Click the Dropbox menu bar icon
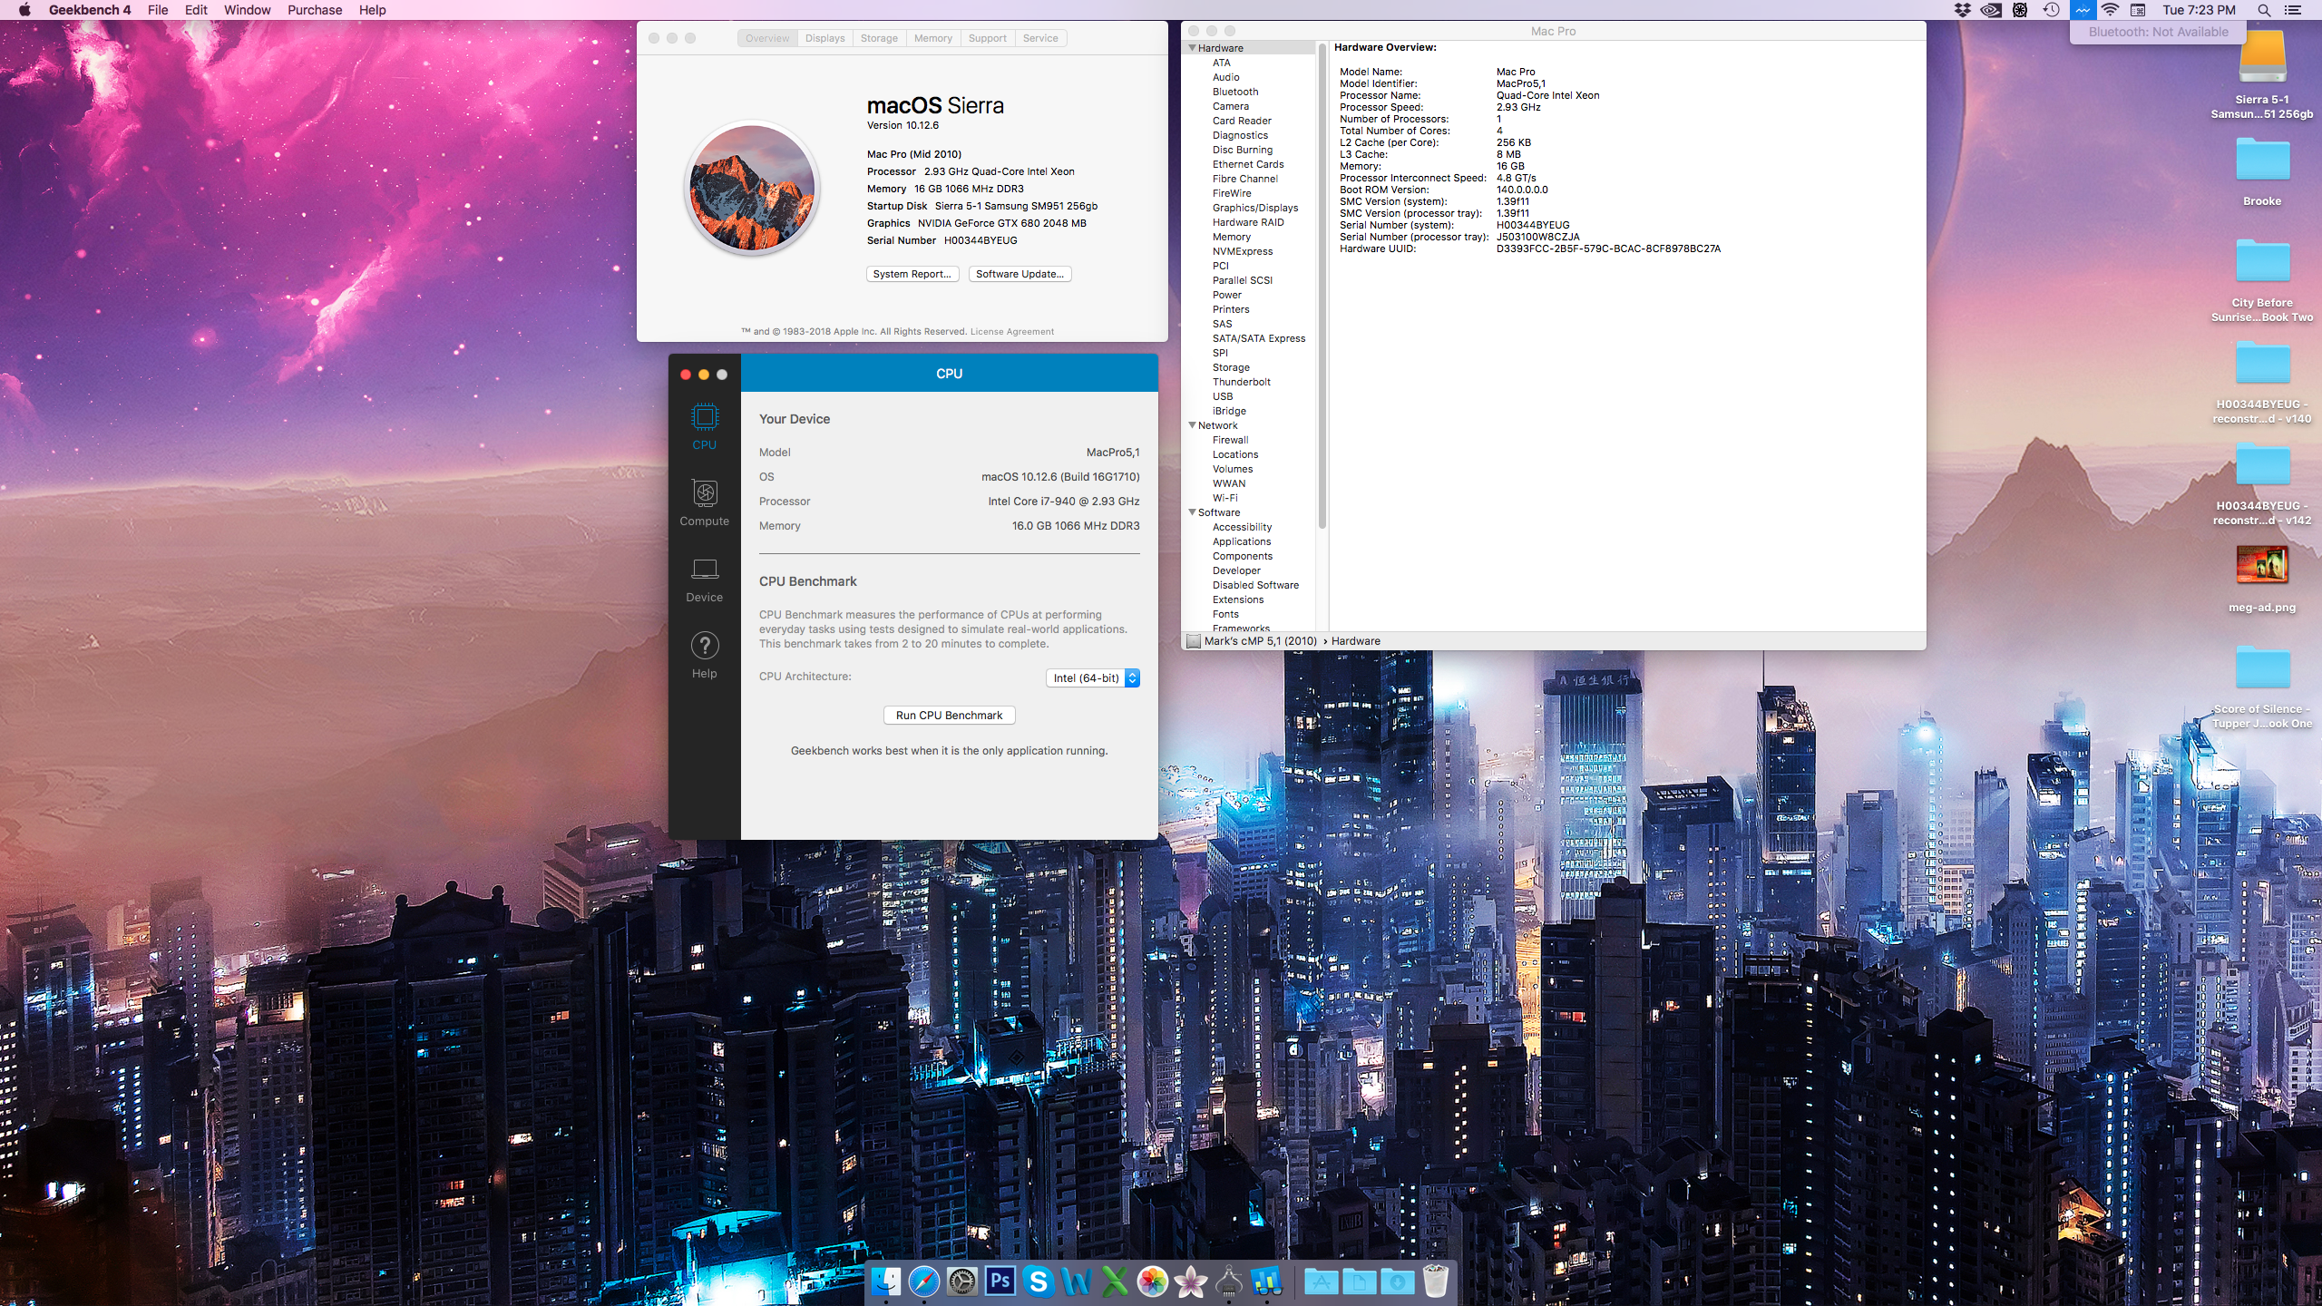The width and height of the screenshot is (2322, 1306). [1962, 10]
